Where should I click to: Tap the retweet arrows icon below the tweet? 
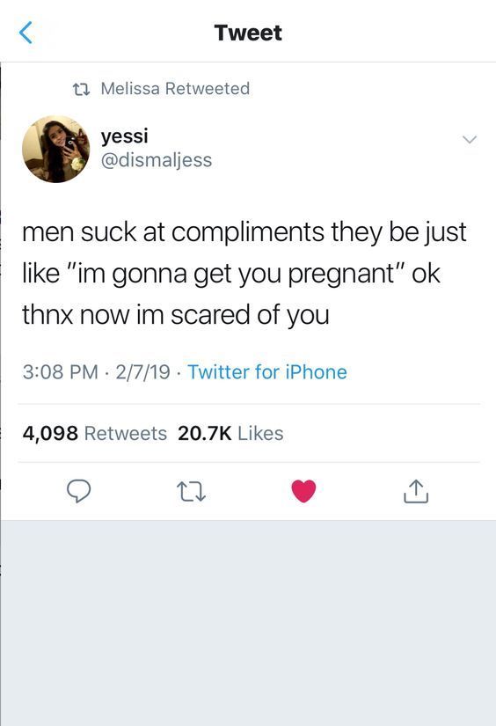point(191,491)
